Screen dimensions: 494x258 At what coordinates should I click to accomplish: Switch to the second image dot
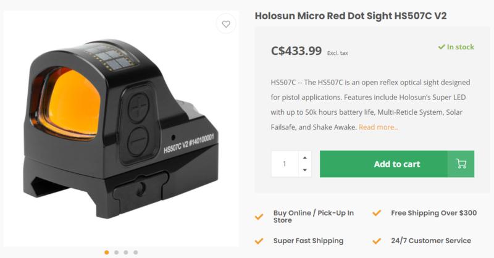click(116, 252)
